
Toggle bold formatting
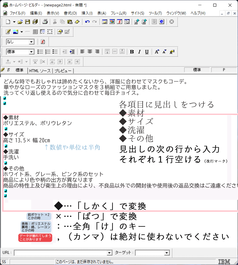coord(132,52)
